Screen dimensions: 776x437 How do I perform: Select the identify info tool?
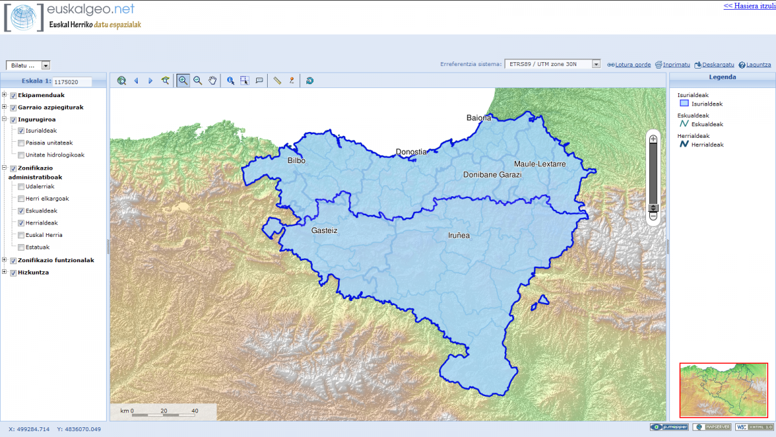(x=230, y=81)
